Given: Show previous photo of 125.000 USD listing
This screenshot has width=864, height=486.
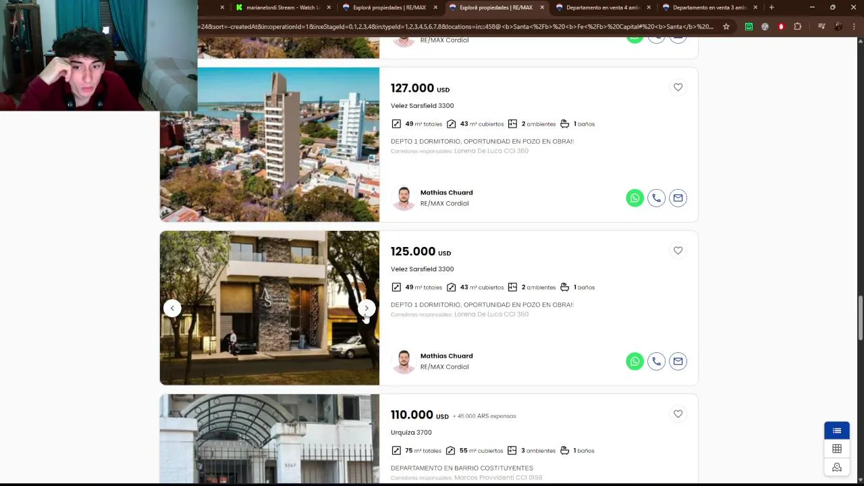Looking at the screenshot, I should tap(172, 308).
